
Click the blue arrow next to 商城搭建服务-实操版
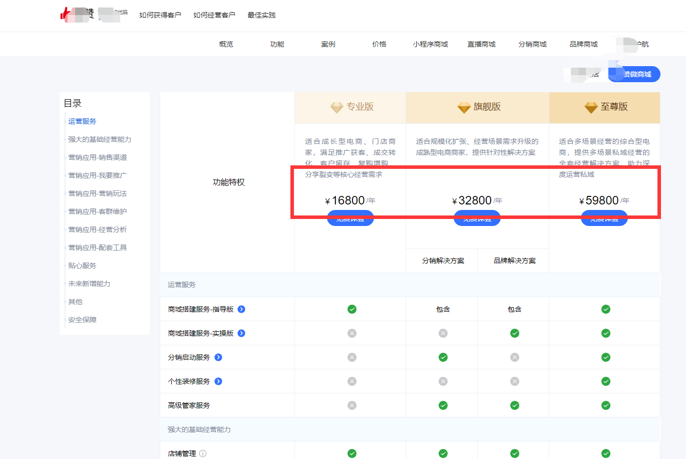point(242,333)
